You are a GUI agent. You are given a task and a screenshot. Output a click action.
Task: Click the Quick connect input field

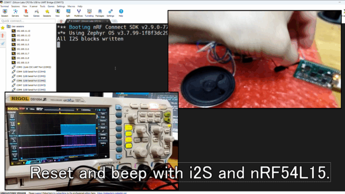tap(27, 21)
